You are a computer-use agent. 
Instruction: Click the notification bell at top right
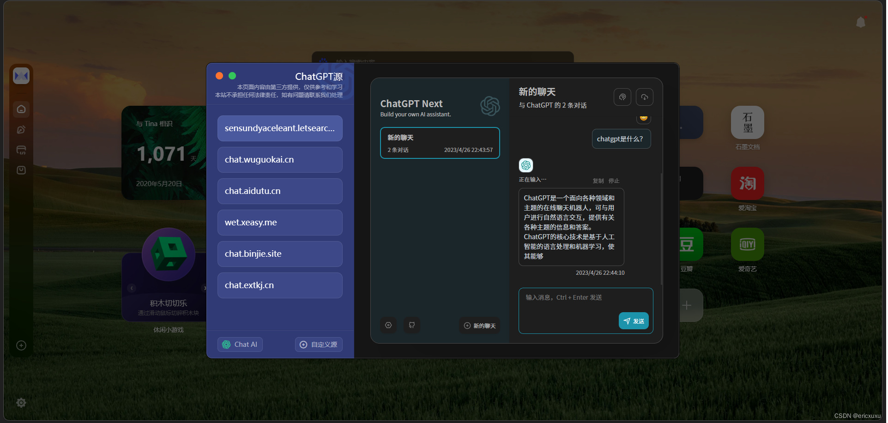point(861,22)
